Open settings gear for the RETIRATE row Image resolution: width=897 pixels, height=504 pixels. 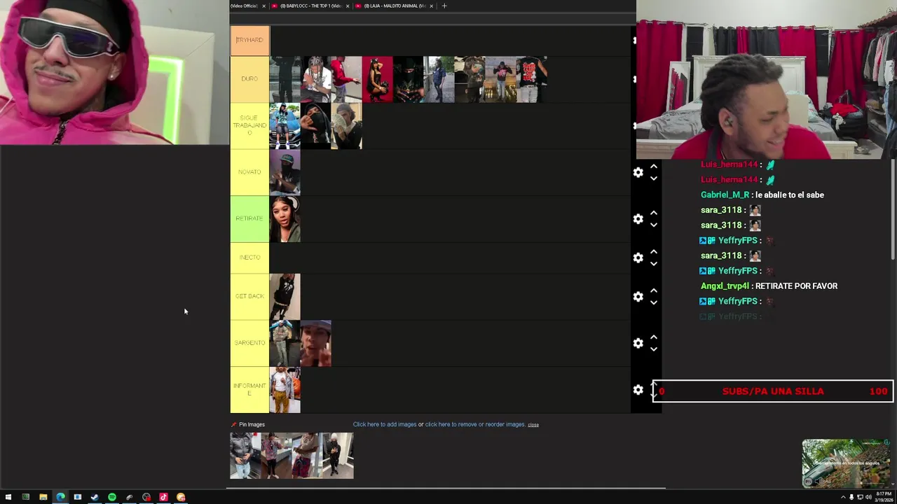click(638, 219)
